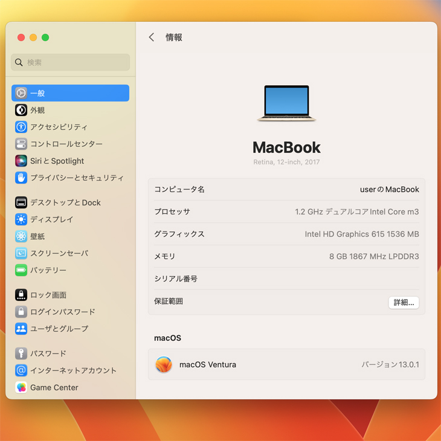Viewport: 441px width, 441px height.
Task: Click the プロセッサ row label
Action: 172,211
